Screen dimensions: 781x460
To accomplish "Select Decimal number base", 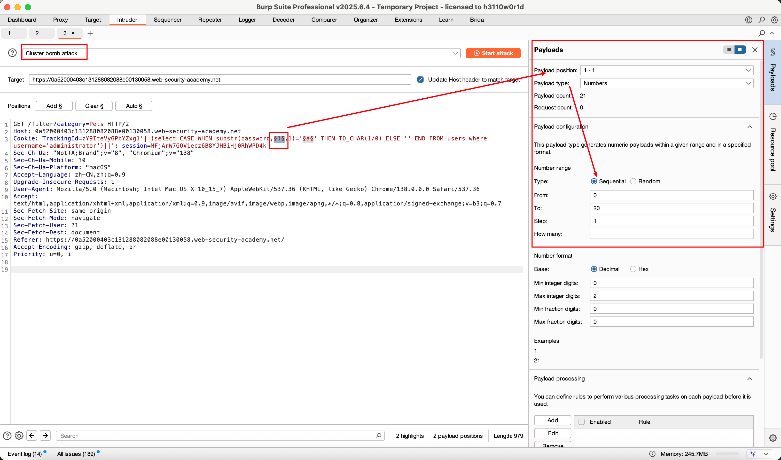I will pos(594,269).
